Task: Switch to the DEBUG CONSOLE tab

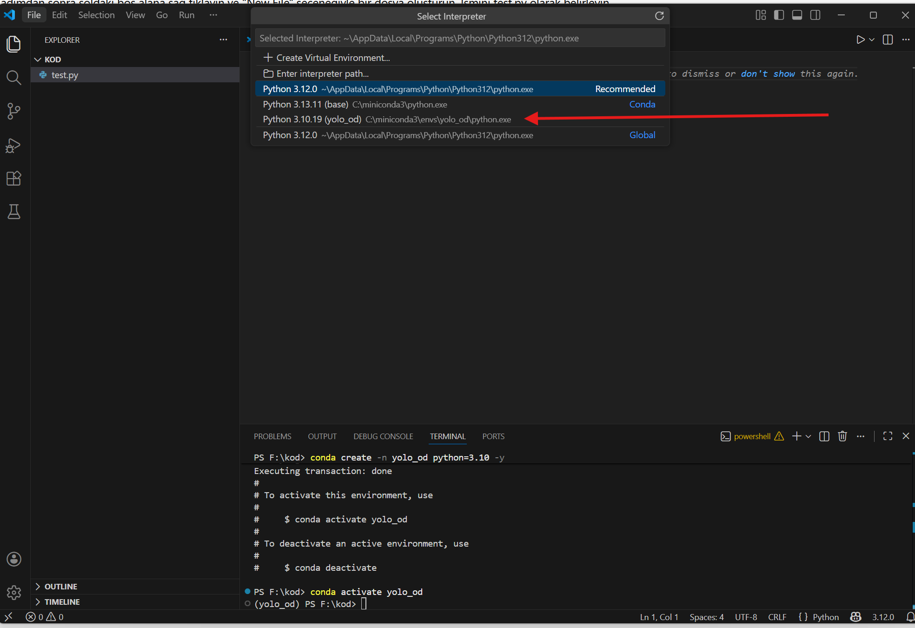Action: (x=383, y=436)
